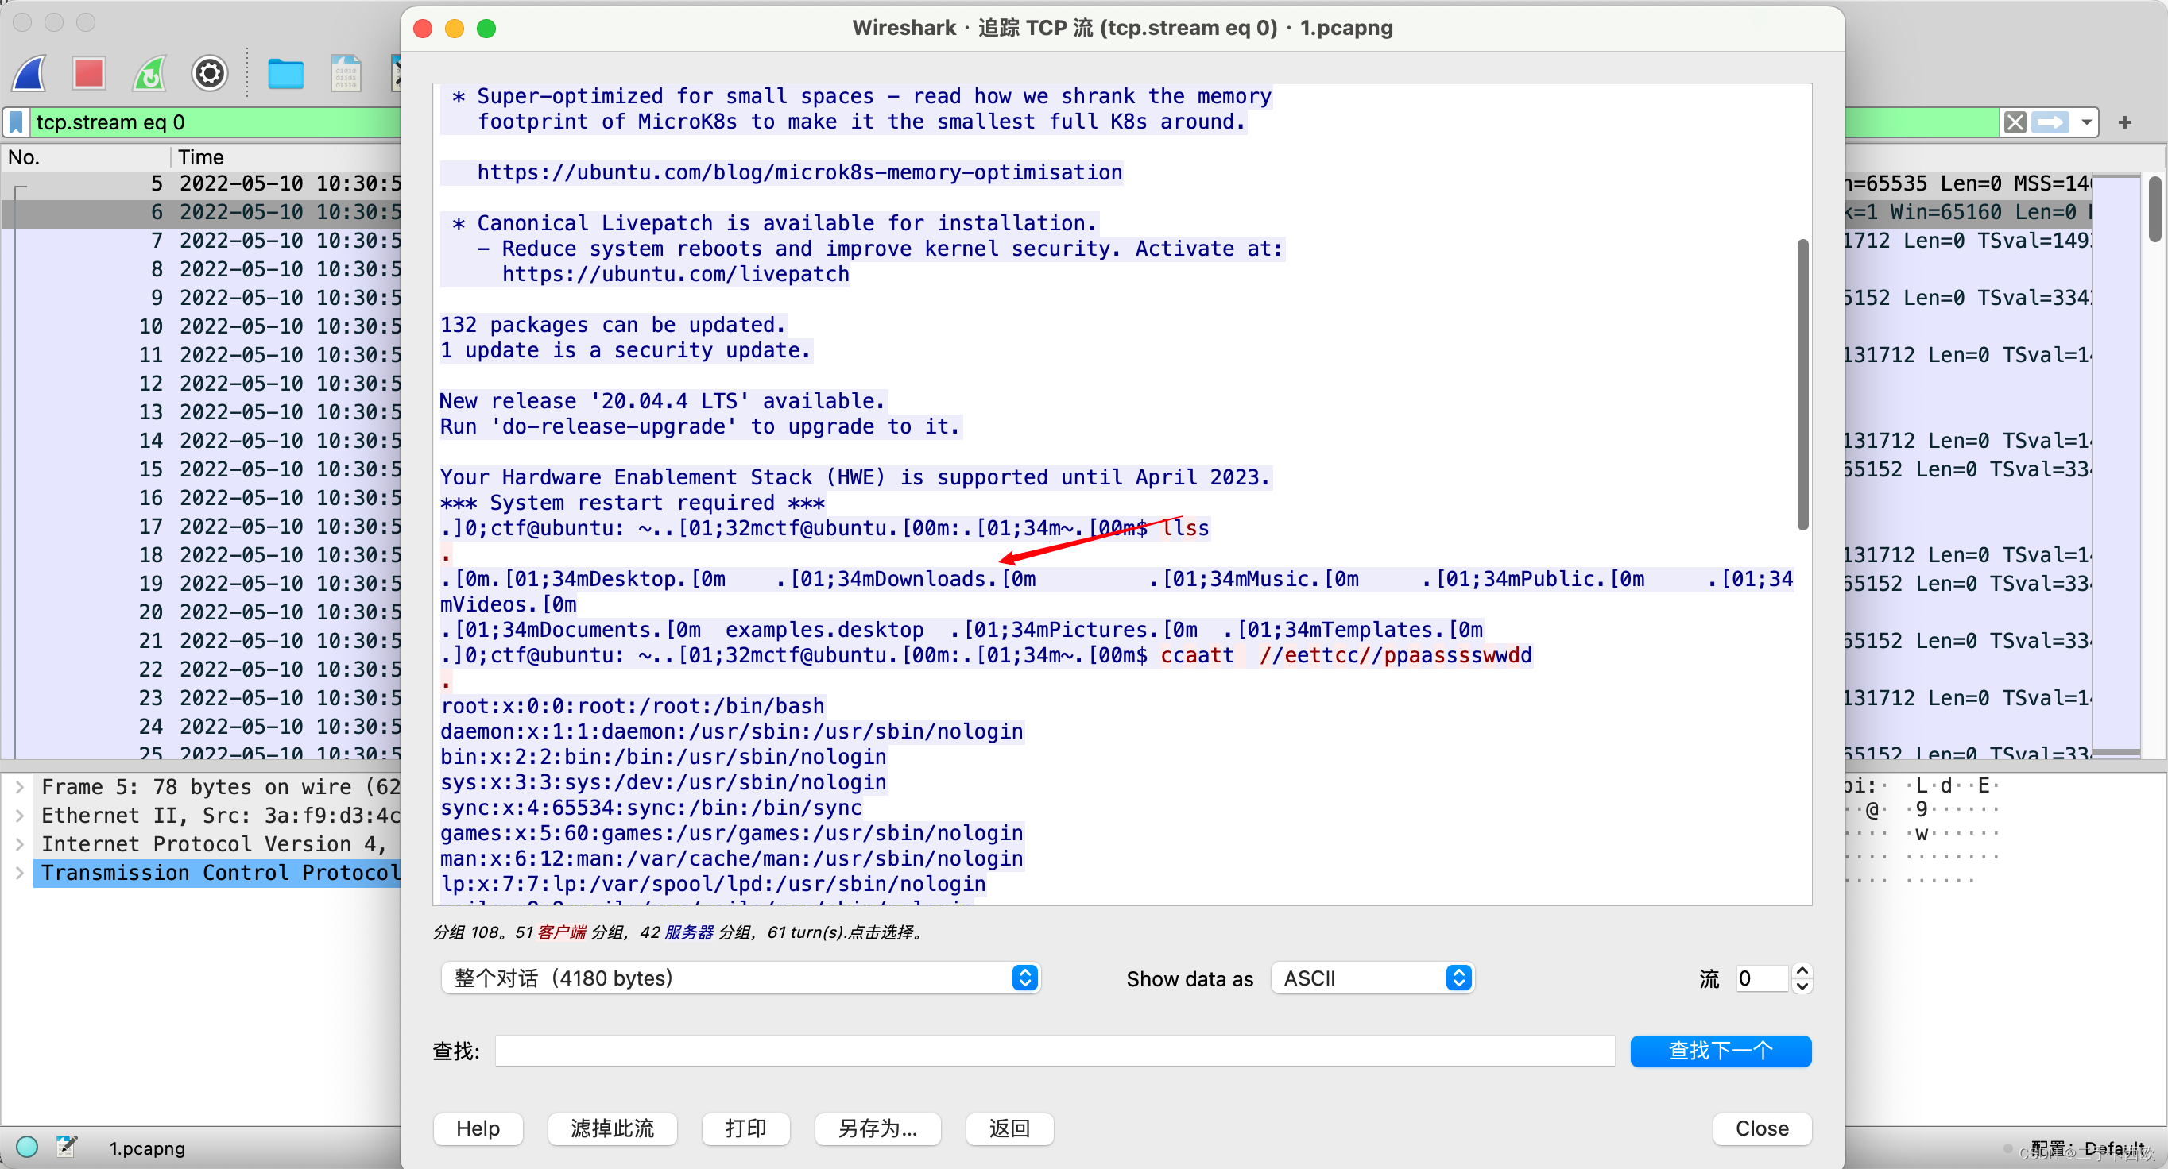
Task: Add filter button with plus icon
Action: pos(2124,123)
